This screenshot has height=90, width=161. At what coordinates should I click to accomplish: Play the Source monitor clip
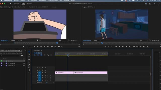click(41, 47)
